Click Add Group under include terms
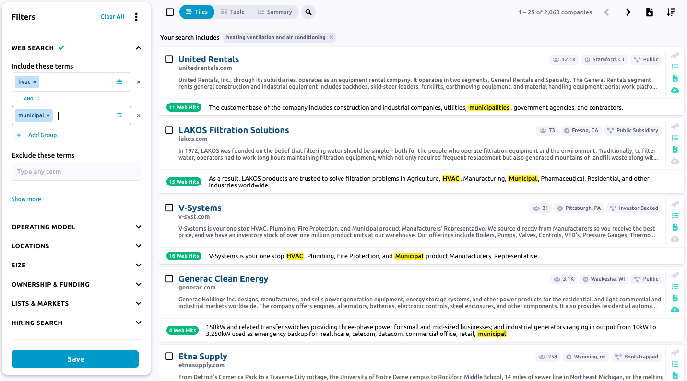 point(36,135)
